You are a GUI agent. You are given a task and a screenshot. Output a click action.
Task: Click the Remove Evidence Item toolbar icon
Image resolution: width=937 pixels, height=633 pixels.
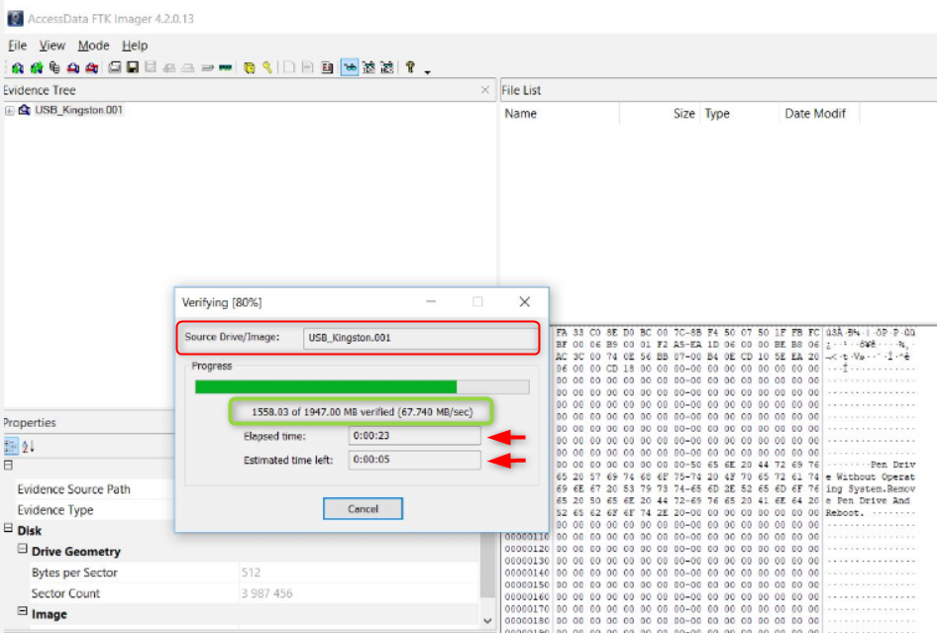[x=73, y=67]
